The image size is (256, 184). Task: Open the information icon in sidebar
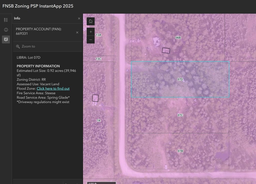[x=6, y=30]
